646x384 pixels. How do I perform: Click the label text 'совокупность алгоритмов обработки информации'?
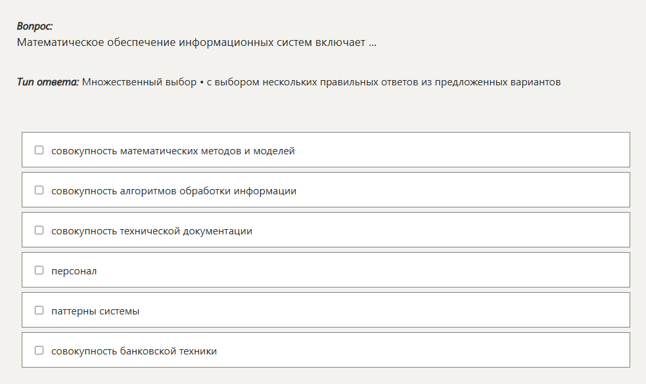point(174,191)
